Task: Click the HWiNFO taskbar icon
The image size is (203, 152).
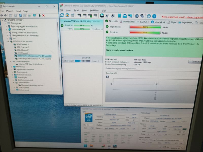Action: 115,146
